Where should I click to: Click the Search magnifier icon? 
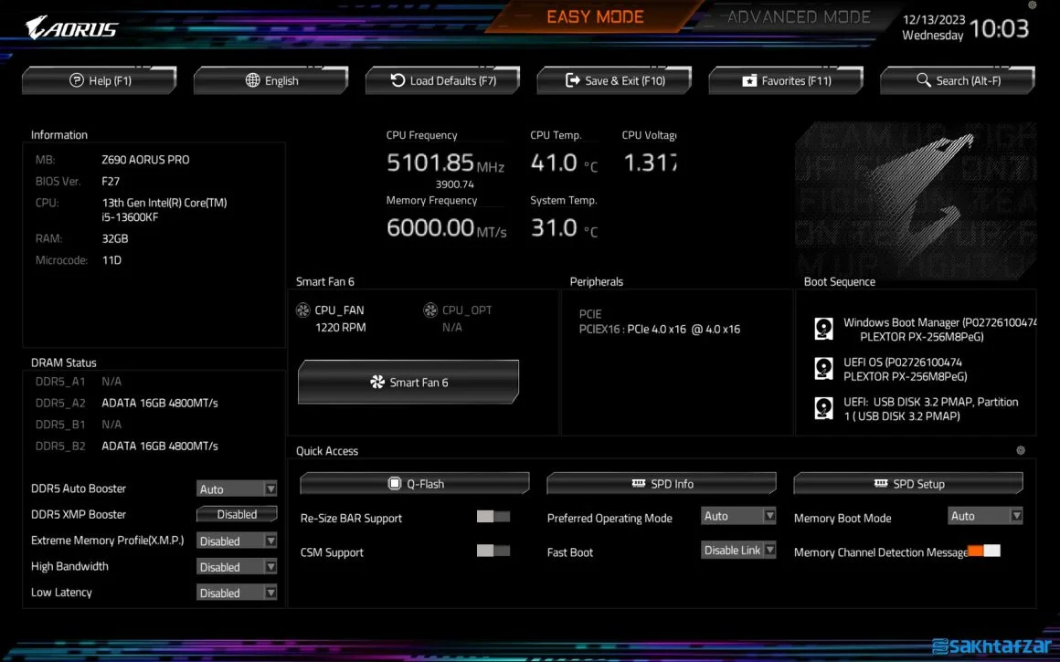pyautogui.click(x=924, y=80)
